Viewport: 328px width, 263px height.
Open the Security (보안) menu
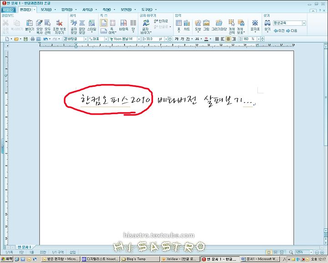coord(126,10)
